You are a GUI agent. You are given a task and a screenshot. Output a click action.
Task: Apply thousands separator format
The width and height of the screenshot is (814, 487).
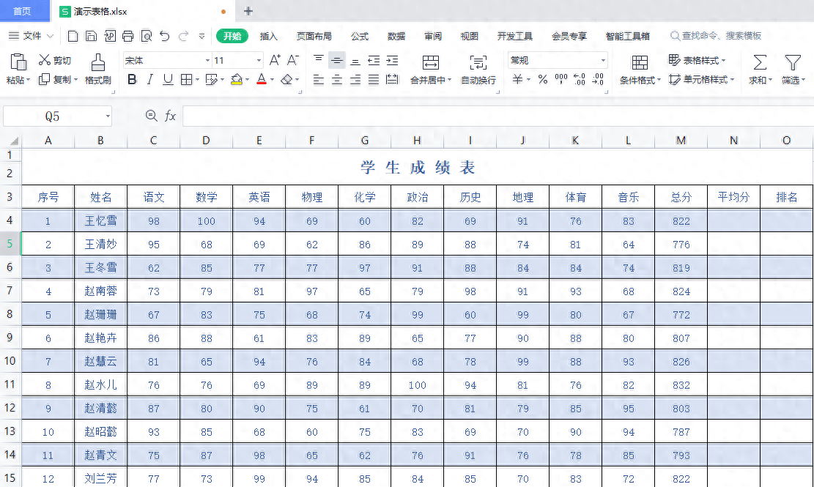point(561,79)
